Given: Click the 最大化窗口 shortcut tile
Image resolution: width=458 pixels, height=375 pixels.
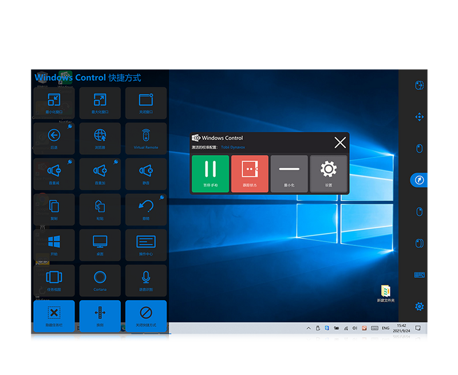Looking at the screenshot, I should pyautogui.click(x=100, y=103).
